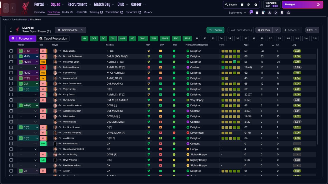Click the Devastated face icon for Jeremie Frimpong
The height and width of the screenshot is (184, 328).
tap(188, 133)
